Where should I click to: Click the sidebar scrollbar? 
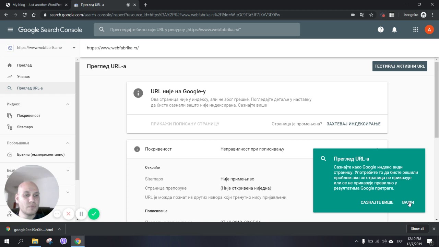[x=78, y=120]
